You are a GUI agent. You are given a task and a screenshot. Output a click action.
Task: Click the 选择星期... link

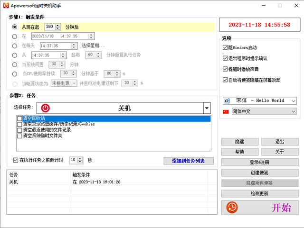pos(93,46)
